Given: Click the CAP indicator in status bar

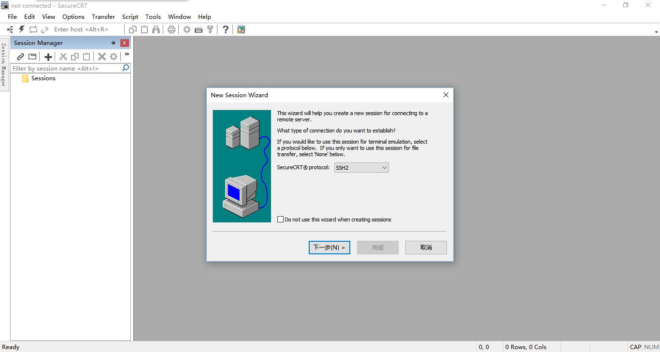Looking at the screenshot, I should pos(635,347).
